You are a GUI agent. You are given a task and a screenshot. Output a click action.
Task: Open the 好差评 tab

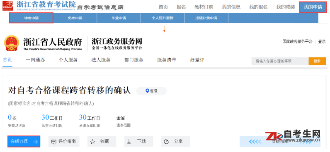[x=197, y=60]
